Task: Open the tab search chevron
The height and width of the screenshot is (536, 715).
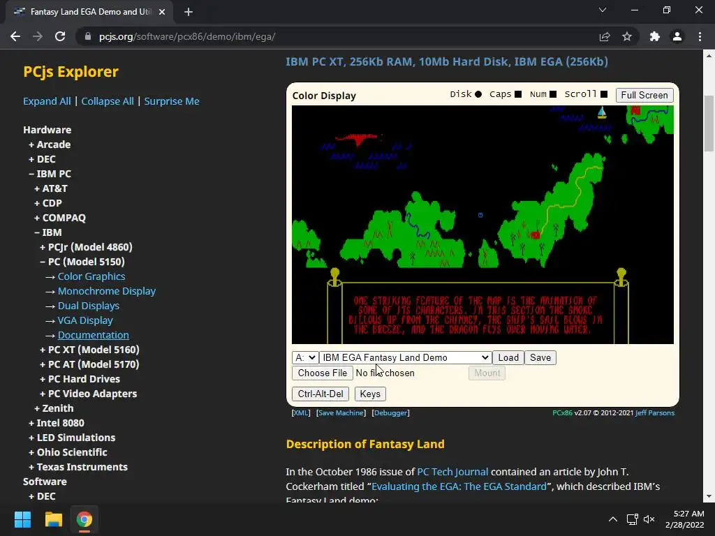Action: (603, 10)
